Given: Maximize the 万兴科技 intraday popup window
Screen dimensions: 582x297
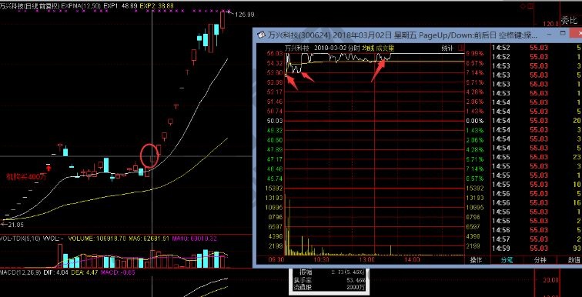Looking at the screenshot, I should coord(563,34).
